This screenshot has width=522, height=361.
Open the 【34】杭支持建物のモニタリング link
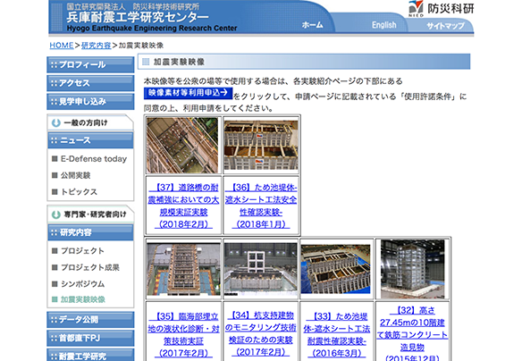tap(260, 333)
